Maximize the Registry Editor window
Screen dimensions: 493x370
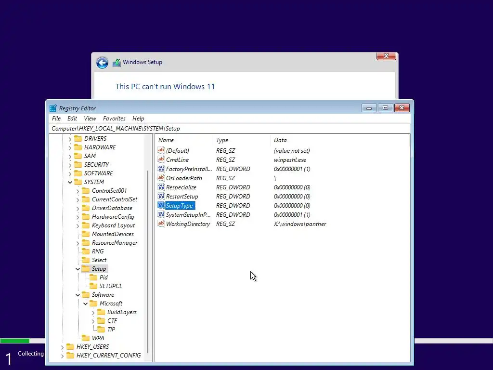pos(386,108)
